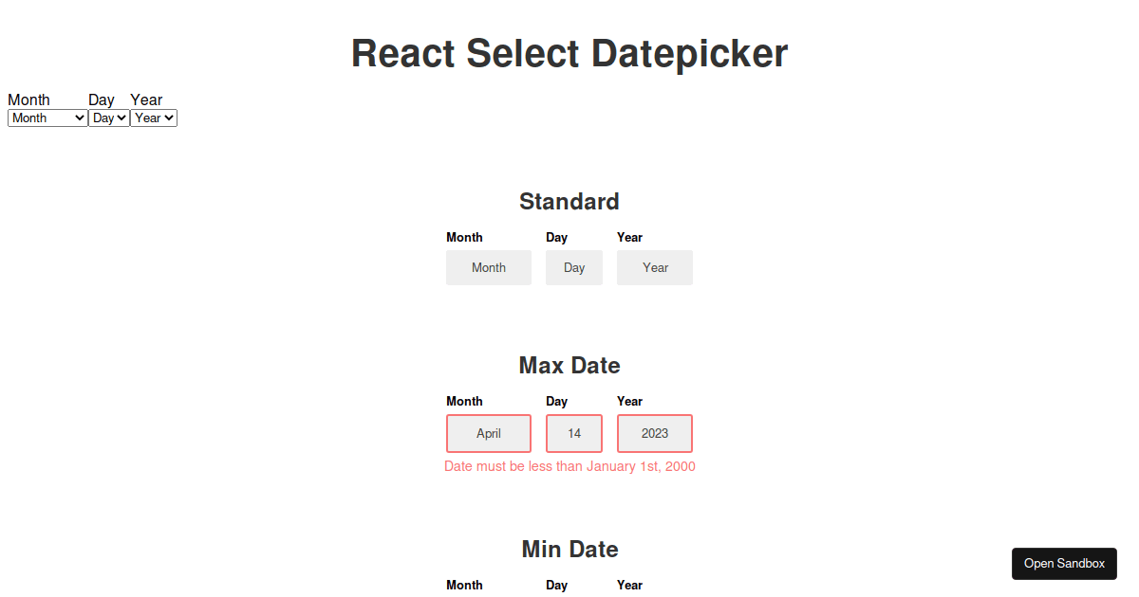
Task: Click the Open Sandbox button
Action: point(1064,563)
